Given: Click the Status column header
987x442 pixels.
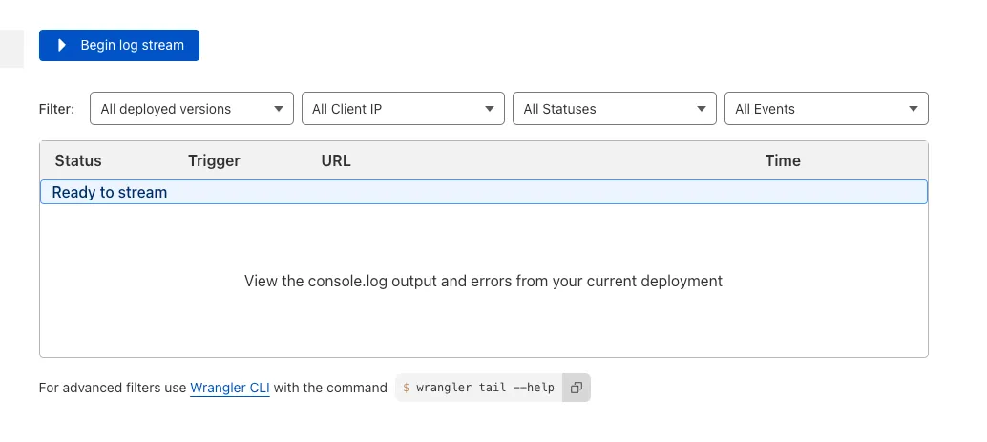Looking at the screenshot, I should pos(78,160).
